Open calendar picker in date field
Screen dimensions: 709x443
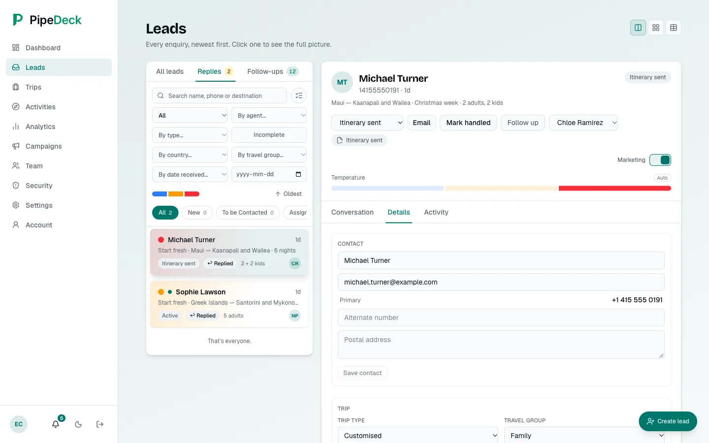click(x=298, y=174)
